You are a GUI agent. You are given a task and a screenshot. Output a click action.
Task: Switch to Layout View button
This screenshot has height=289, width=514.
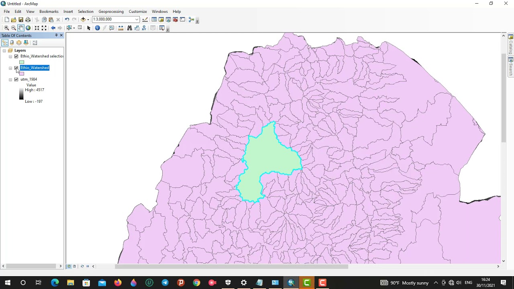pyautogui.click(x=74, y=266)
